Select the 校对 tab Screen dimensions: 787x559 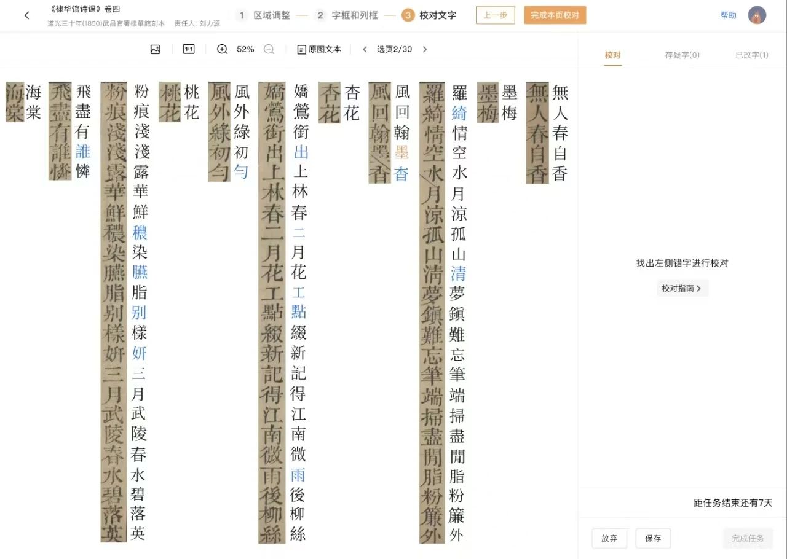tap(612, 55)
